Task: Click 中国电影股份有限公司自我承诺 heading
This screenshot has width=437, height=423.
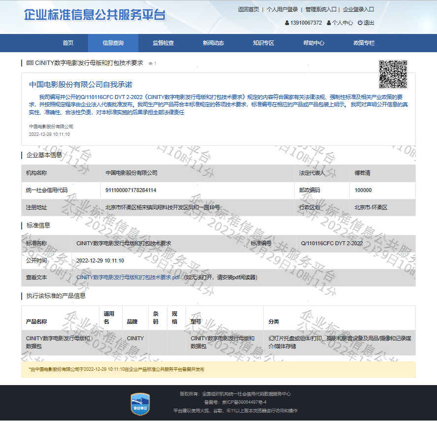Action: (81, 85)
